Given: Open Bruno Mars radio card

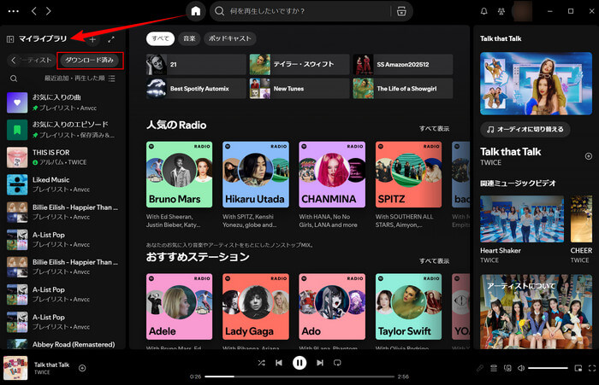Looking at the screenshot, I should [x=179, y=185].
